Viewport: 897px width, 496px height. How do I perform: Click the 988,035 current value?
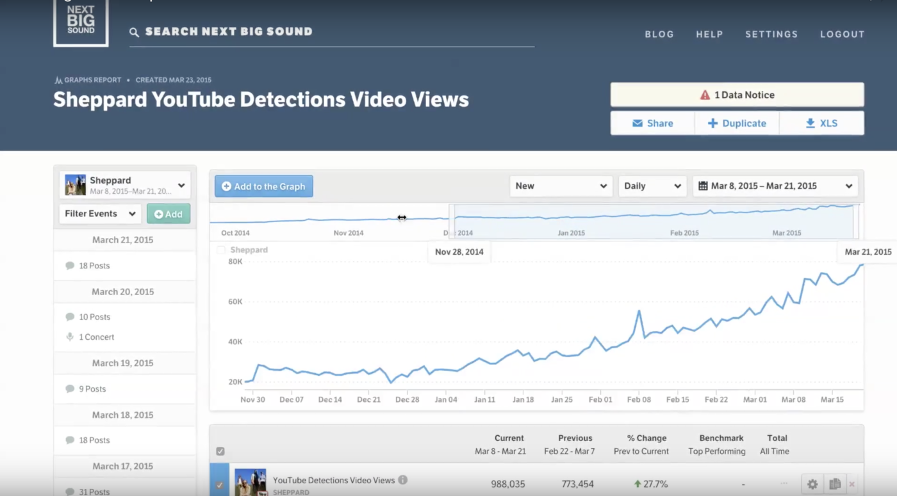pyautogui.click(x=509, y=484)
